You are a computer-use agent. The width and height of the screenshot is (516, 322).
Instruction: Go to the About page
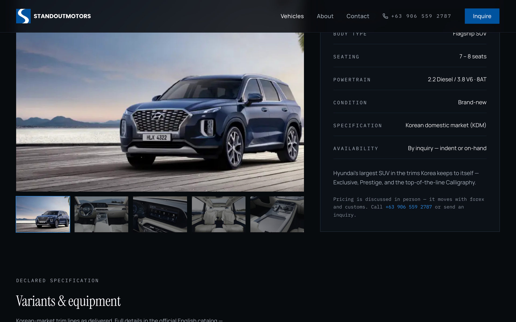tap(325, 16)
